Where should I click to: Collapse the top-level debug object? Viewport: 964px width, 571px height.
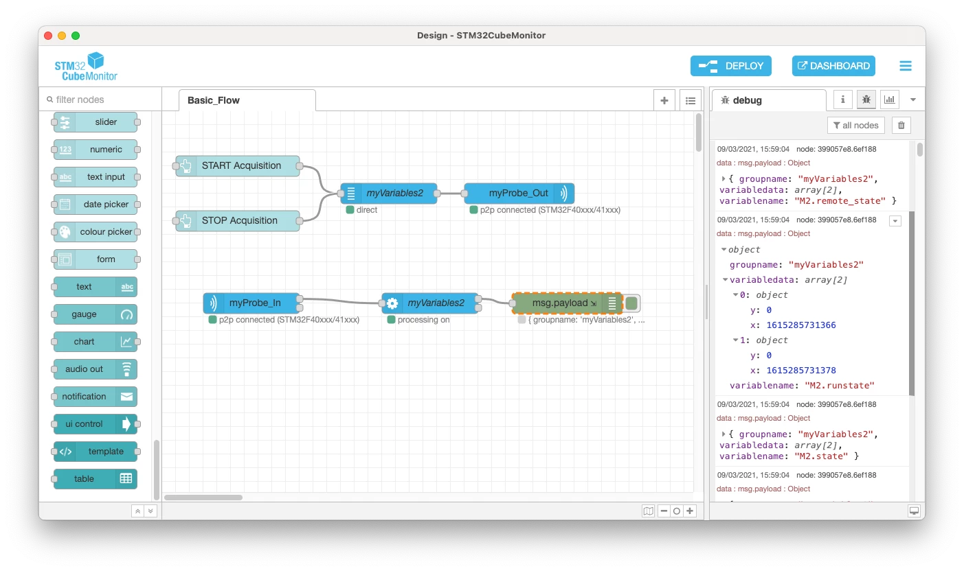(724, 250)
